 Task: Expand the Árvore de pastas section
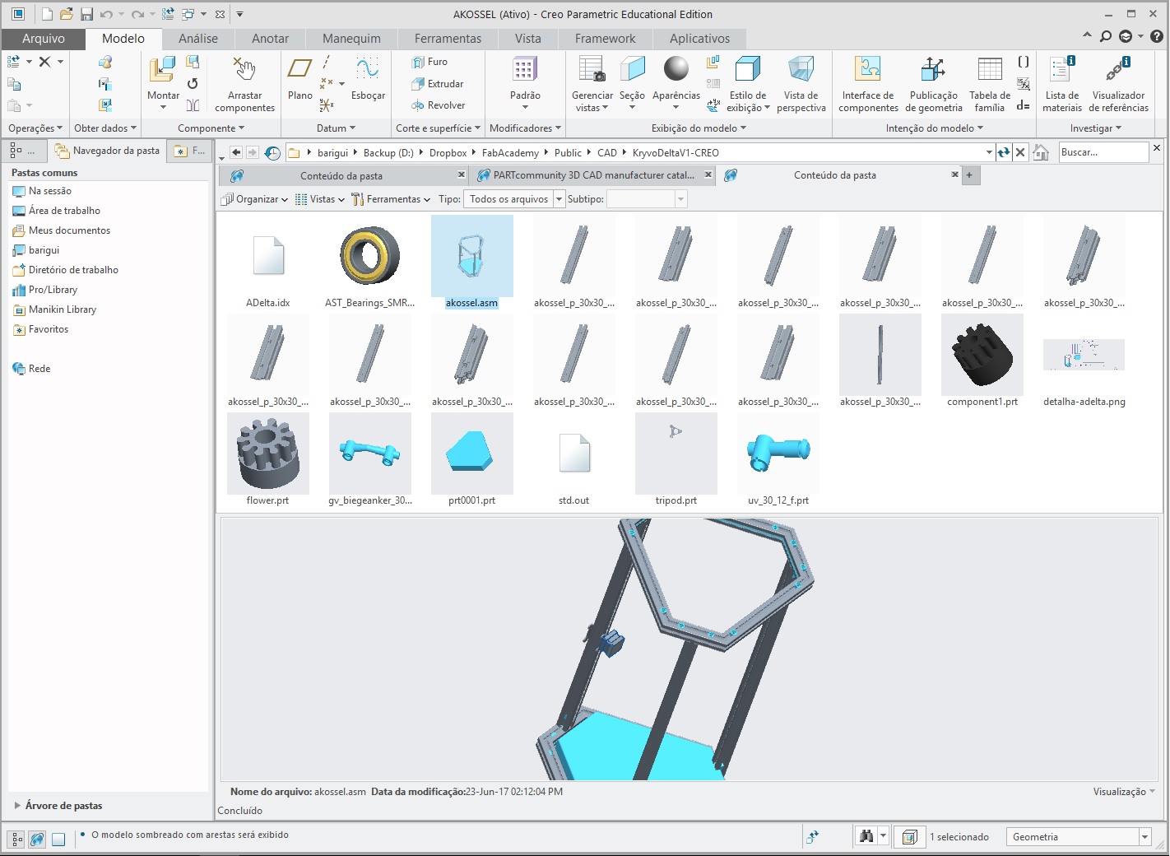point(18,806)
